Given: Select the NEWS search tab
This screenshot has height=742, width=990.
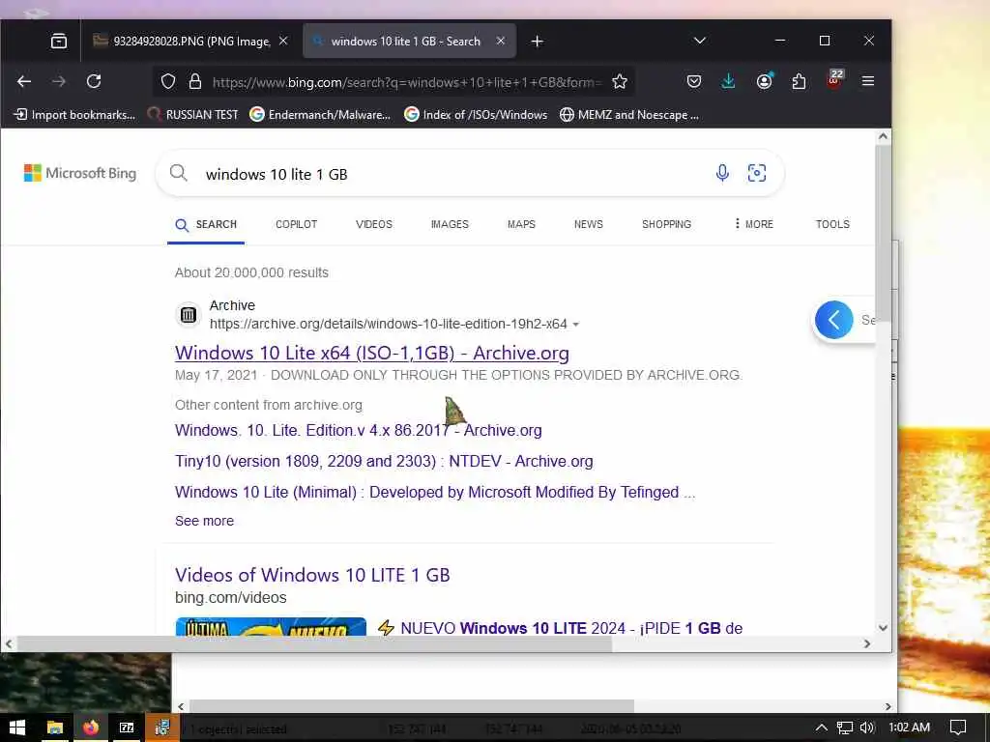Looking at the screenshot, I should [x=589, y=224].
